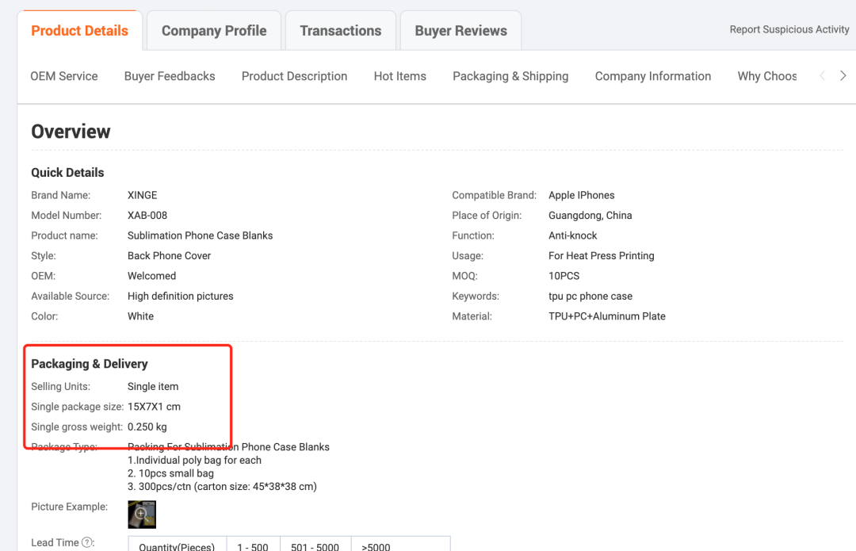Select the Product Details tab
This screenshot has width=856, height=551.
click(x=79, y=31)
